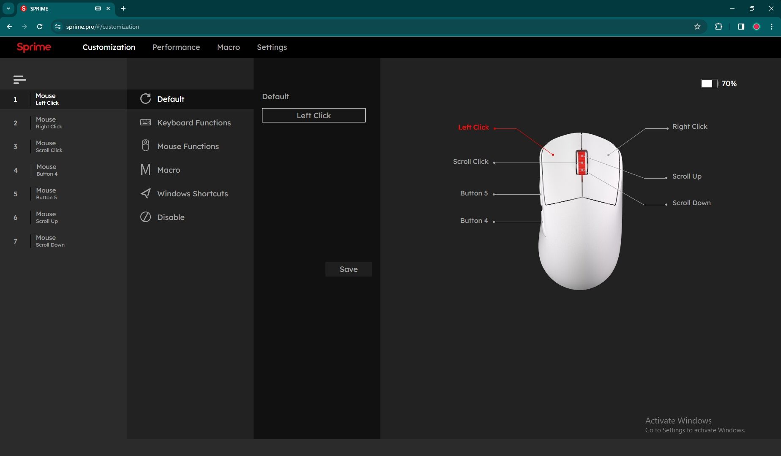Image resolution: width=781 pixels, height=456 pixels.
Task: Close the SPRIME browser tab
Action: click(108, 8)
